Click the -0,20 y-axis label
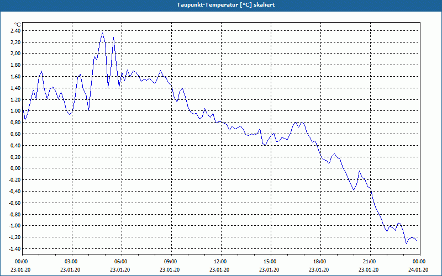This screenshot has width=442, height=276. pyautogui.click(x=15, y=180)
